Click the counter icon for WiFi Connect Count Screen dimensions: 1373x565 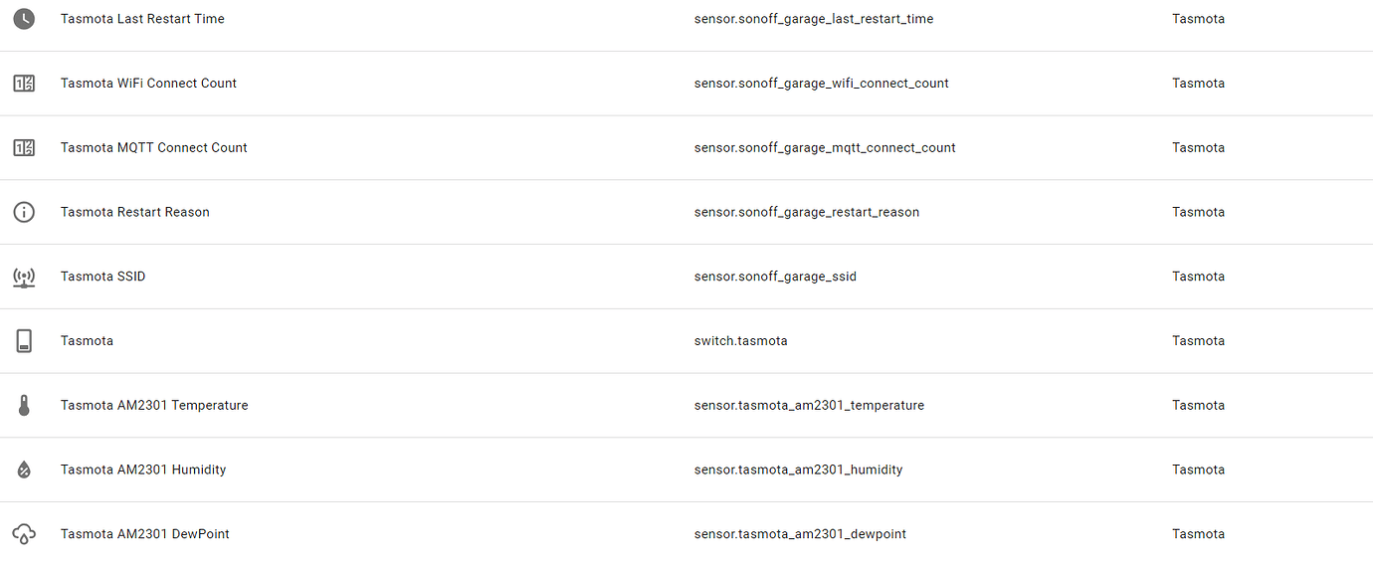(24, 84)
